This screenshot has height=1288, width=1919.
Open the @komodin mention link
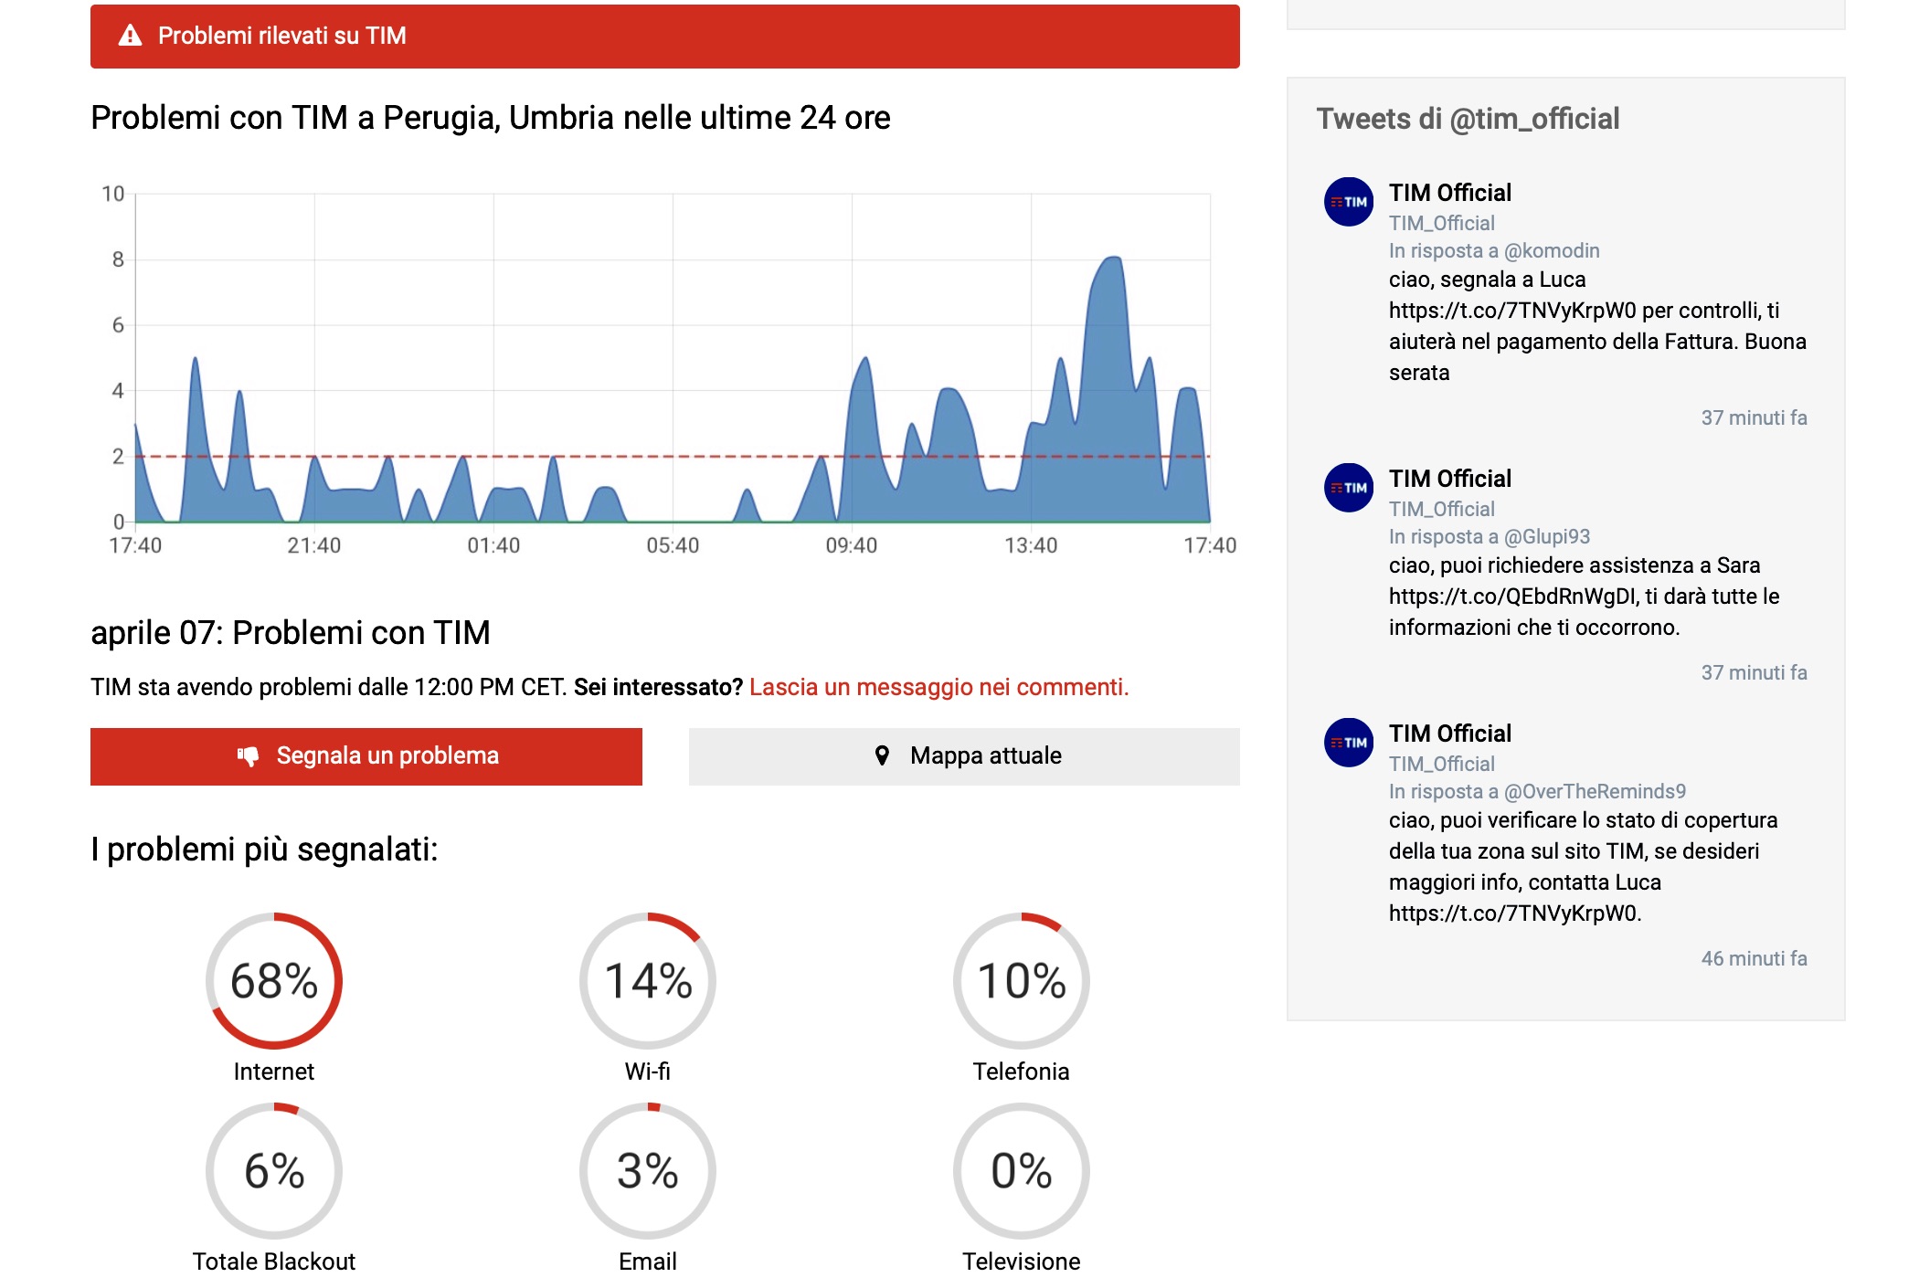point(1552,250)
